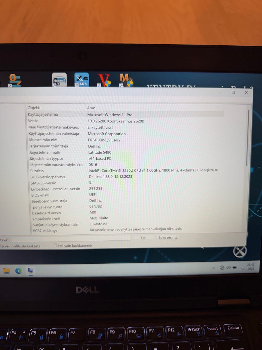
Task: Maximize the system information window
Action: (x=233, y=92)
